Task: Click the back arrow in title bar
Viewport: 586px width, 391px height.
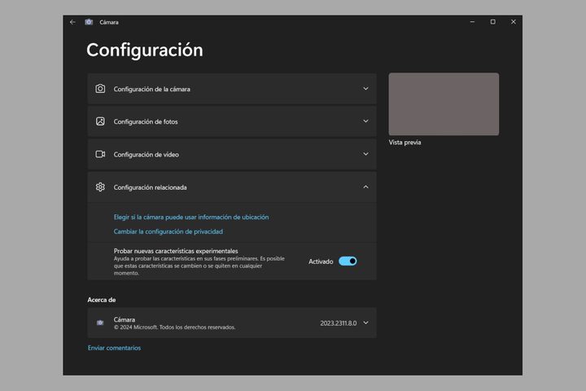Action: [x=72, y=22]
